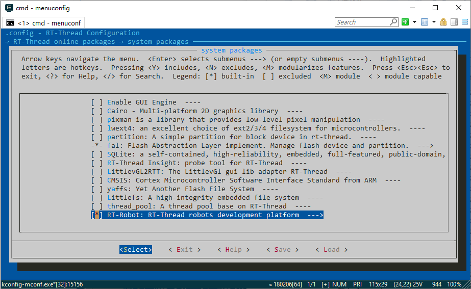The height and width of the screenshot is (289, 471).
Task: Click the lock console padlock icon
Action: 443,22
